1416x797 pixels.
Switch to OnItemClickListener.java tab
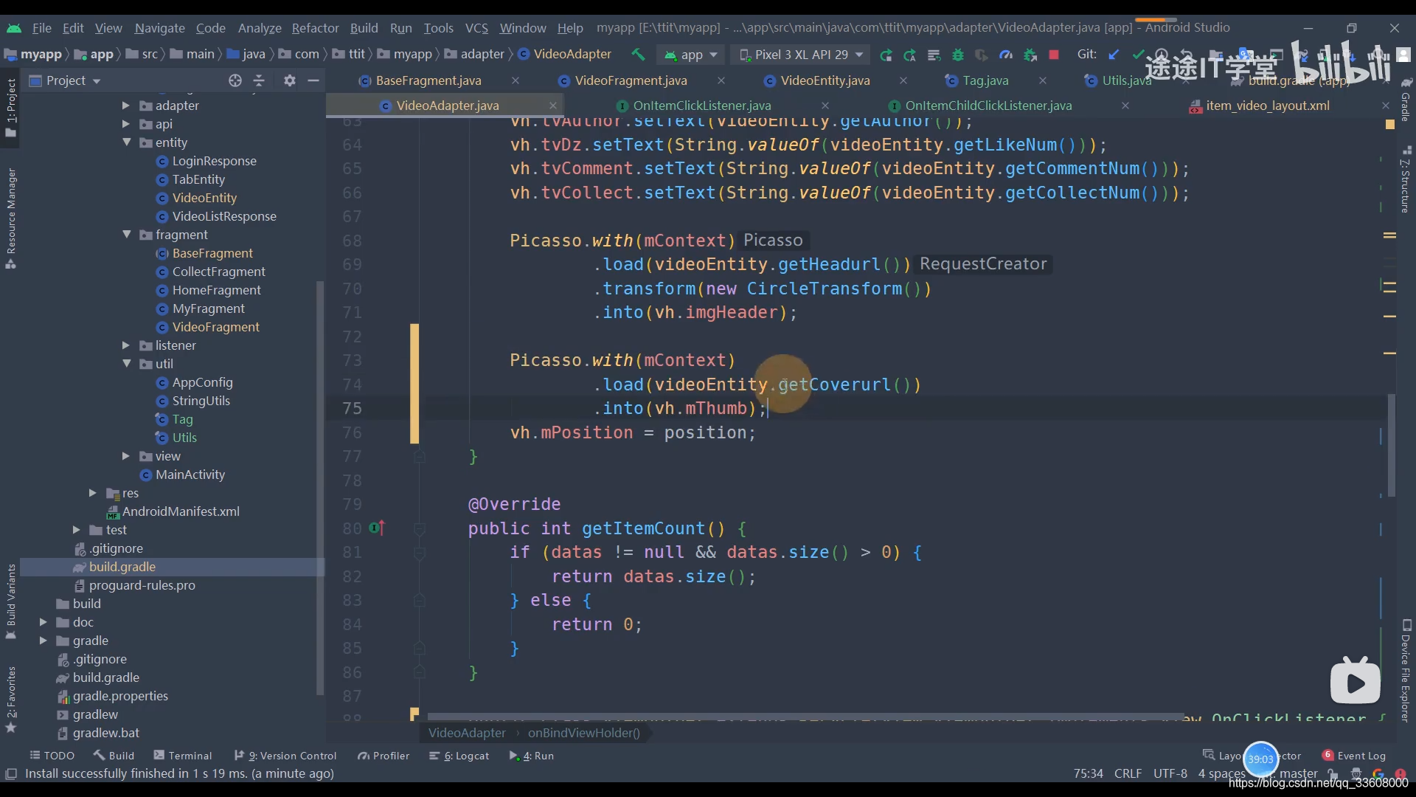point(701,106)
